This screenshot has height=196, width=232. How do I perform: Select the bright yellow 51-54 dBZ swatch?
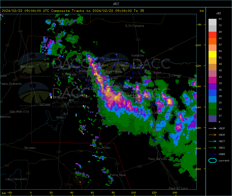click(212, 54)
